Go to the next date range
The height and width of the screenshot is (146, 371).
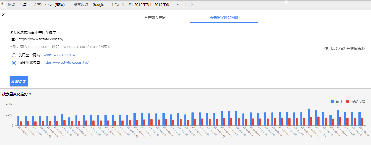click(x=192, y=5)
